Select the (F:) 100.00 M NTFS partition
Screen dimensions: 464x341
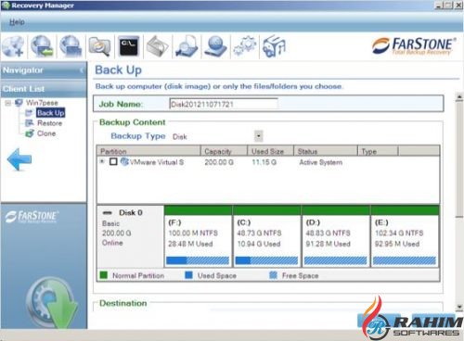(198, 237)
